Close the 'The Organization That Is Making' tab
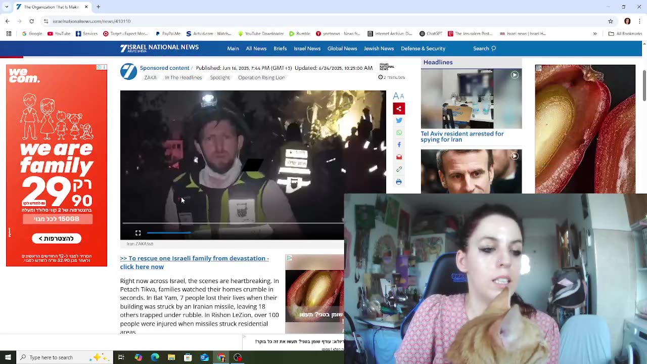Viewport: 647px width, 364px height. coord(86,7)
